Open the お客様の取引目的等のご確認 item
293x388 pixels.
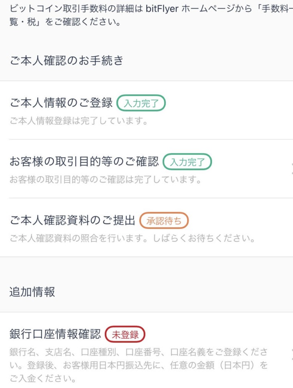click(84, 162)
